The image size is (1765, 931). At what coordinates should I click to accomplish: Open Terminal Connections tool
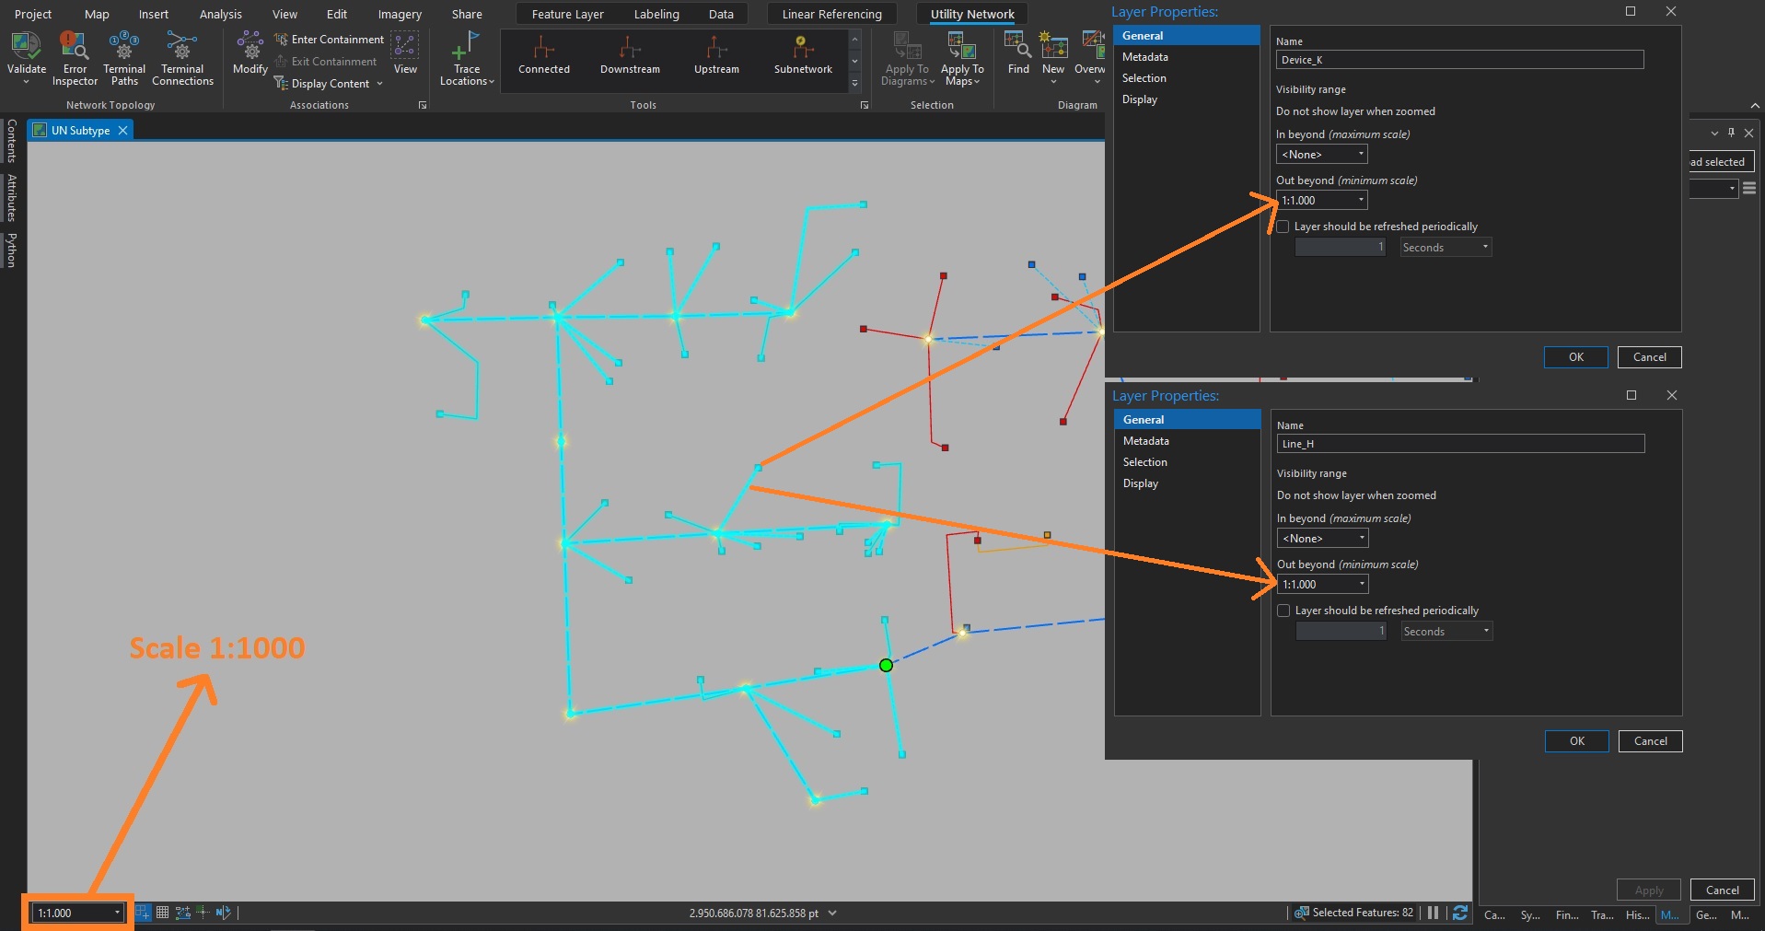point(182,46)
